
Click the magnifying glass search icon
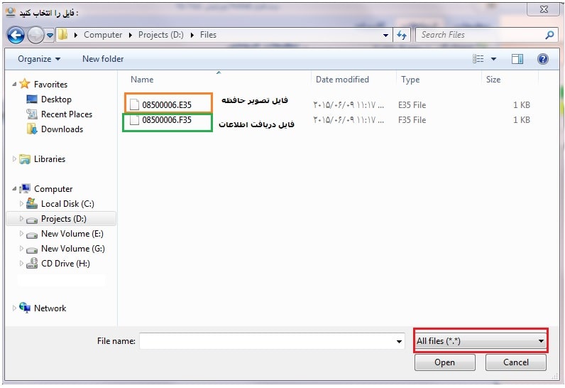[x=549, y=35]
